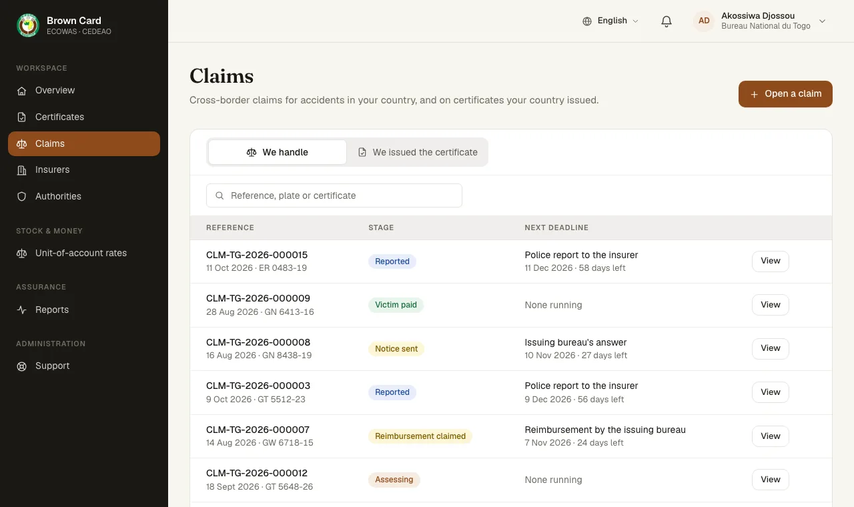Viewport: 854px width, 507px height.
Task: Open Authorities in the sidebar
Action: (x=84, y=197)
